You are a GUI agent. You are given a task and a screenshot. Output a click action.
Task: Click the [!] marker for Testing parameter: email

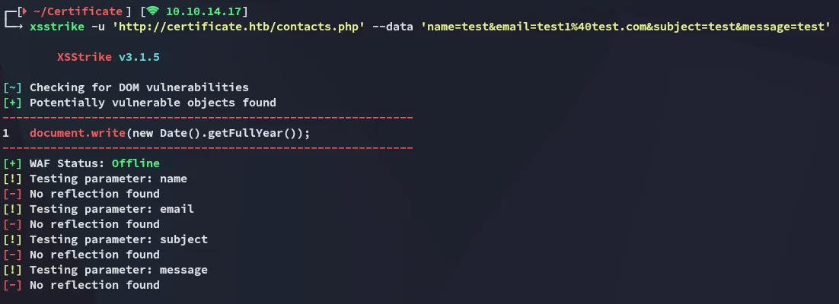(x=12, y=209)
